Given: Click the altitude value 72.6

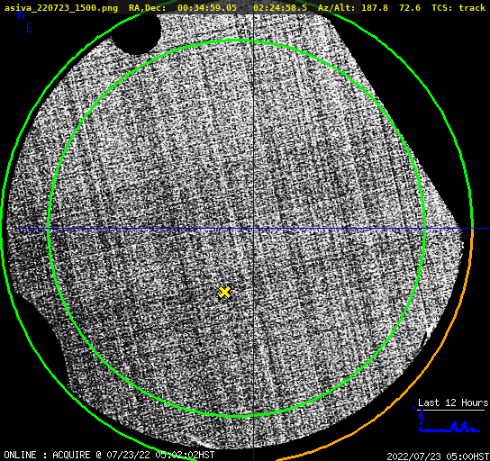Looking at the screenshot, I should [x=410, y=7].
